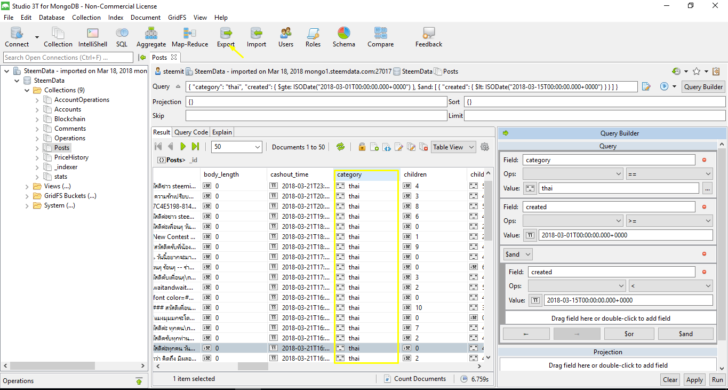
Task: Open the Roles manager
Action: coord(313,37)
